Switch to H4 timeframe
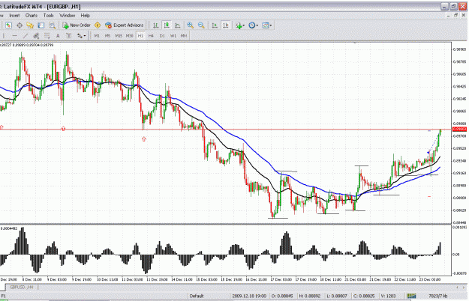Image resolution: width=469 pixels, height=301 pixels. [151, 36]
